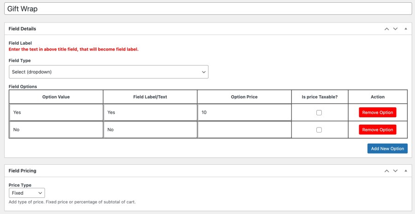
Task: Open the Field Type dropdown
Action: pos(108,72)
